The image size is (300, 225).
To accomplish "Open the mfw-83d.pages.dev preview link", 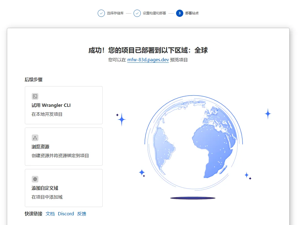I will [x=148, y=60].
